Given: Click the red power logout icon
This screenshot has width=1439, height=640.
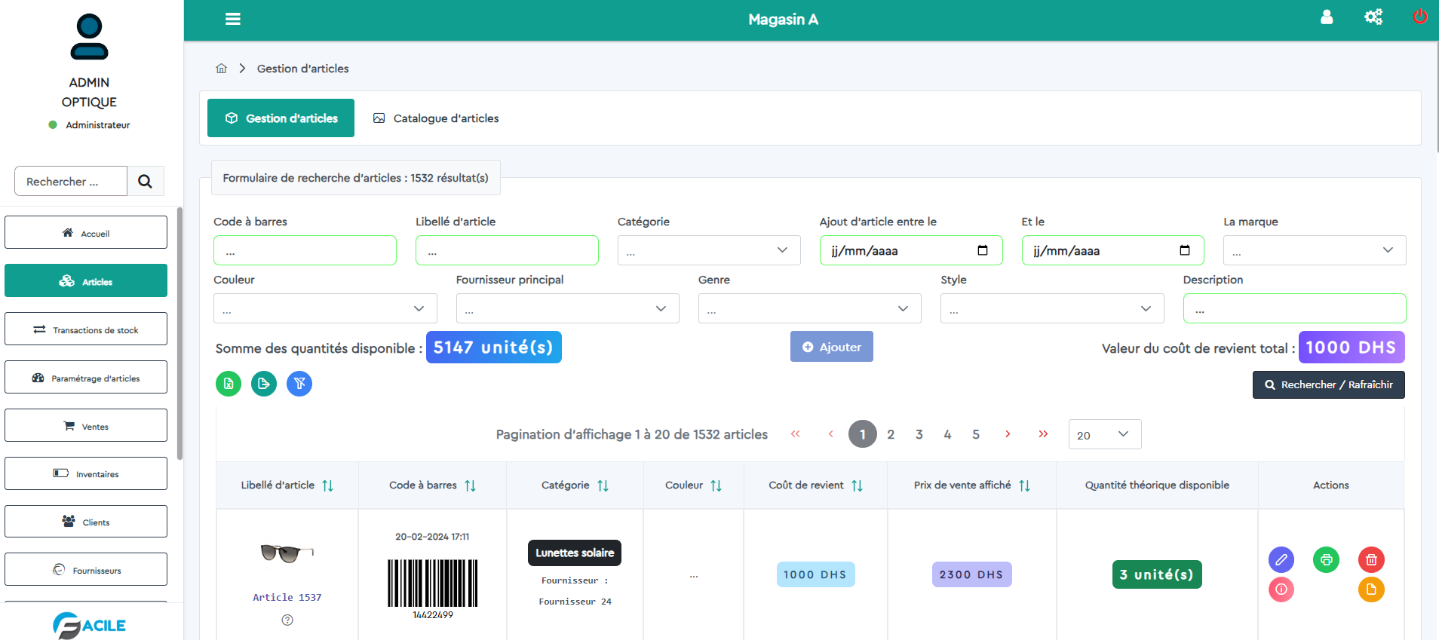Looking at the screenshot, I should click(x=1419, y=17).
